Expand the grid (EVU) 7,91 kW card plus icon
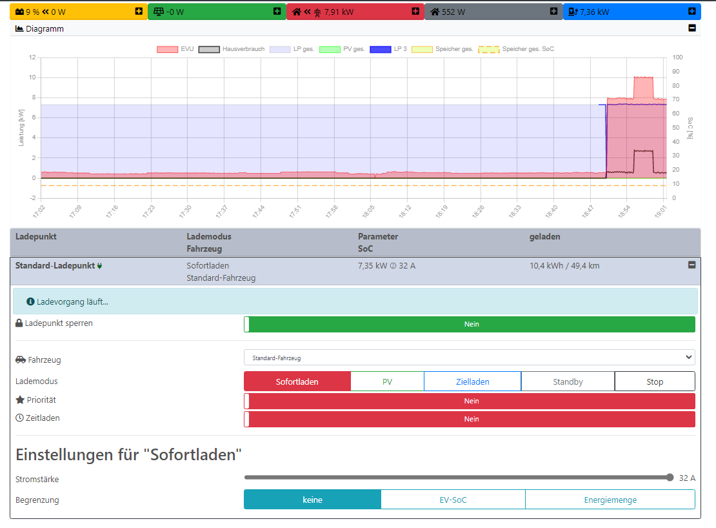Viewport: 716px width, 528px height. 415,12
